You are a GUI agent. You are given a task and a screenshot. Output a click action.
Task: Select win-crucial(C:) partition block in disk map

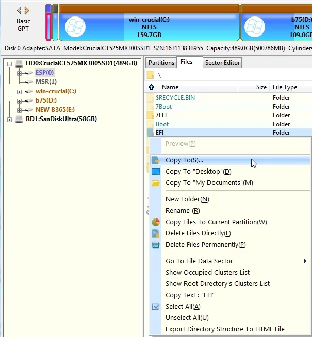point(149,23)
